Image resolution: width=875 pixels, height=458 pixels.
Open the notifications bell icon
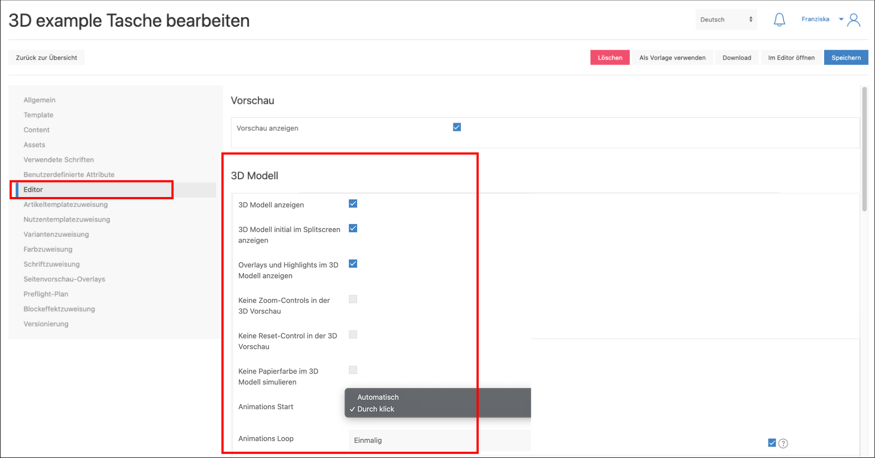pos(779,20)
